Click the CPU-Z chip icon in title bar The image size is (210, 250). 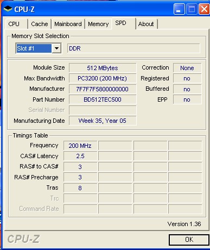8,9
